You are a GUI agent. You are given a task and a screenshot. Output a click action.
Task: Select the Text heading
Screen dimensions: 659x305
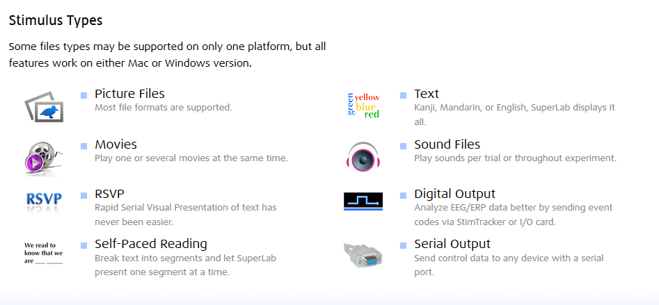pyautogui.click(x=426, y=94)
